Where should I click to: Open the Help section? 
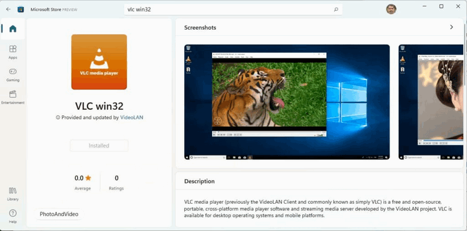point(13,216)
